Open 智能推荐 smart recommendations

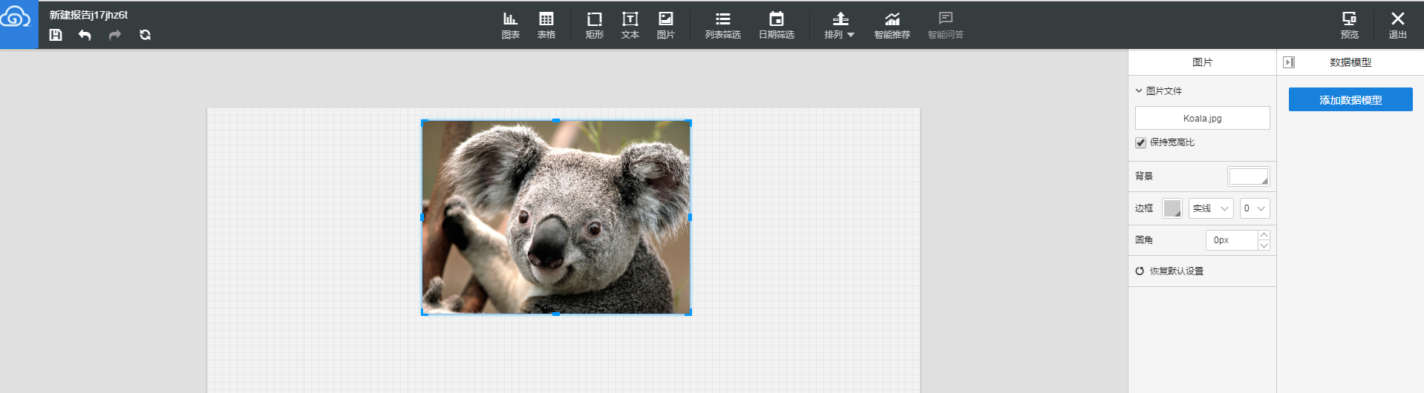point(892,25)
